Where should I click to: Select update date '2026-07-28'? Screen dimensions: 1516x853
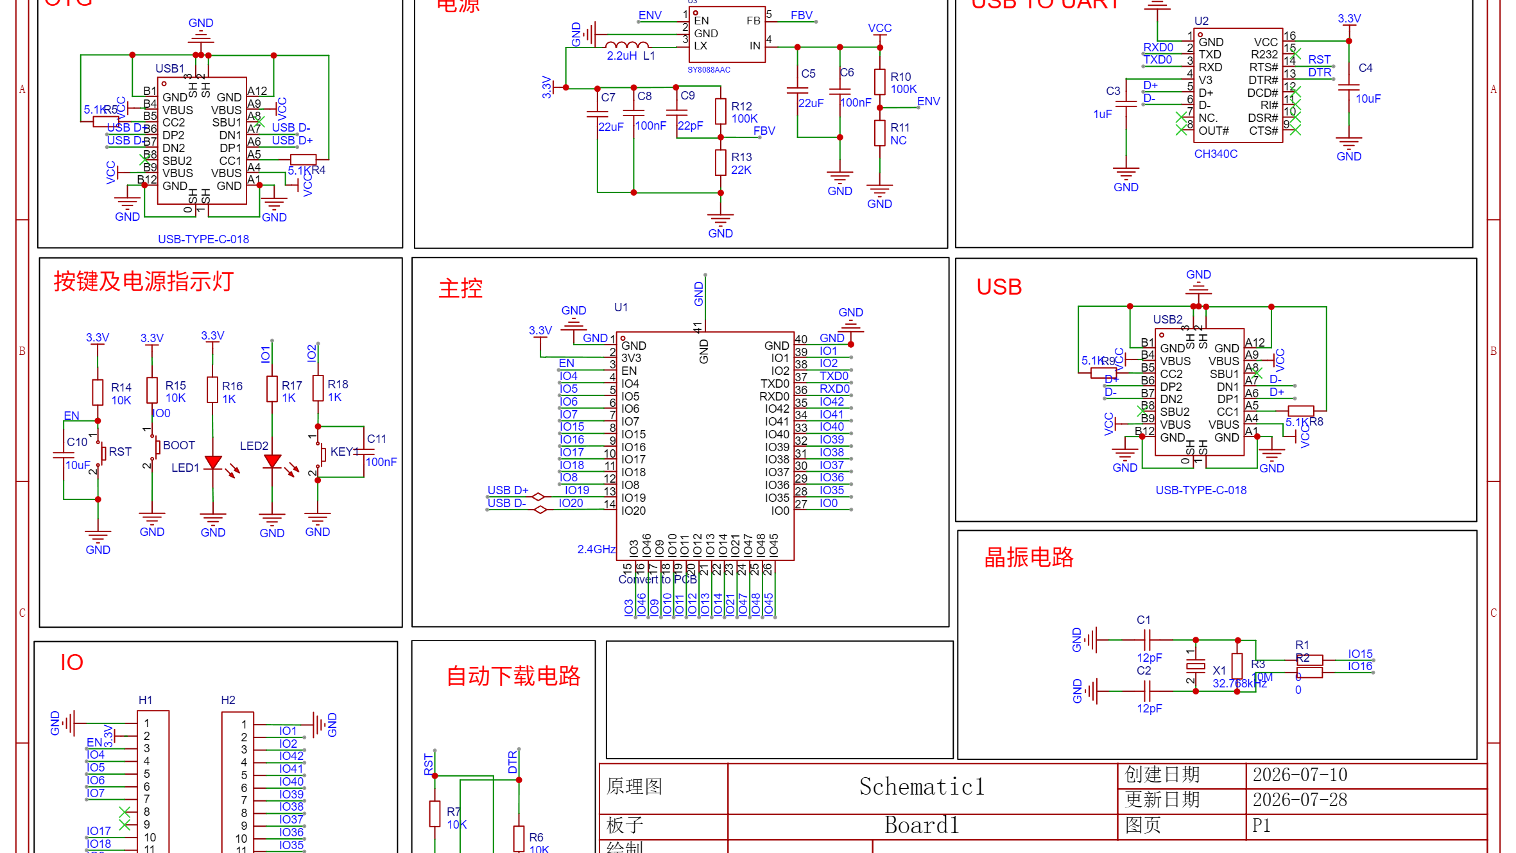point(1300,800)
